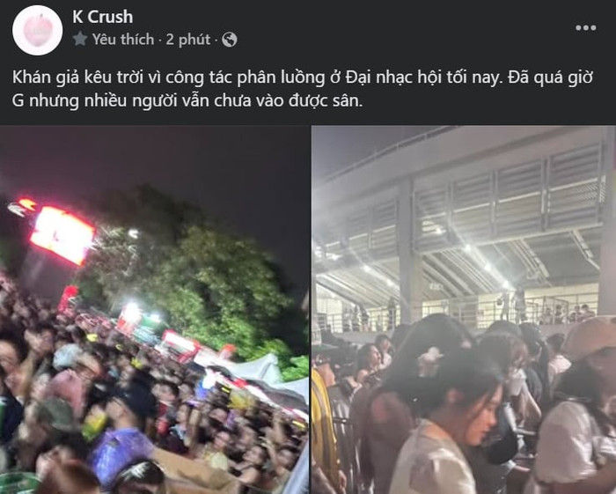This screenshot has width=616, height=494.
Task: Click the red glowing sign in left photo
Action: click(62, 234)
